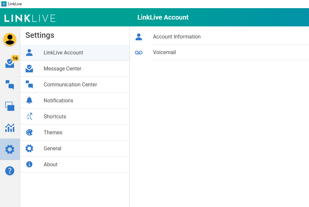Click the Voicemail tape icon
This screenshot has height=207, width=309.
pos(139,52)
